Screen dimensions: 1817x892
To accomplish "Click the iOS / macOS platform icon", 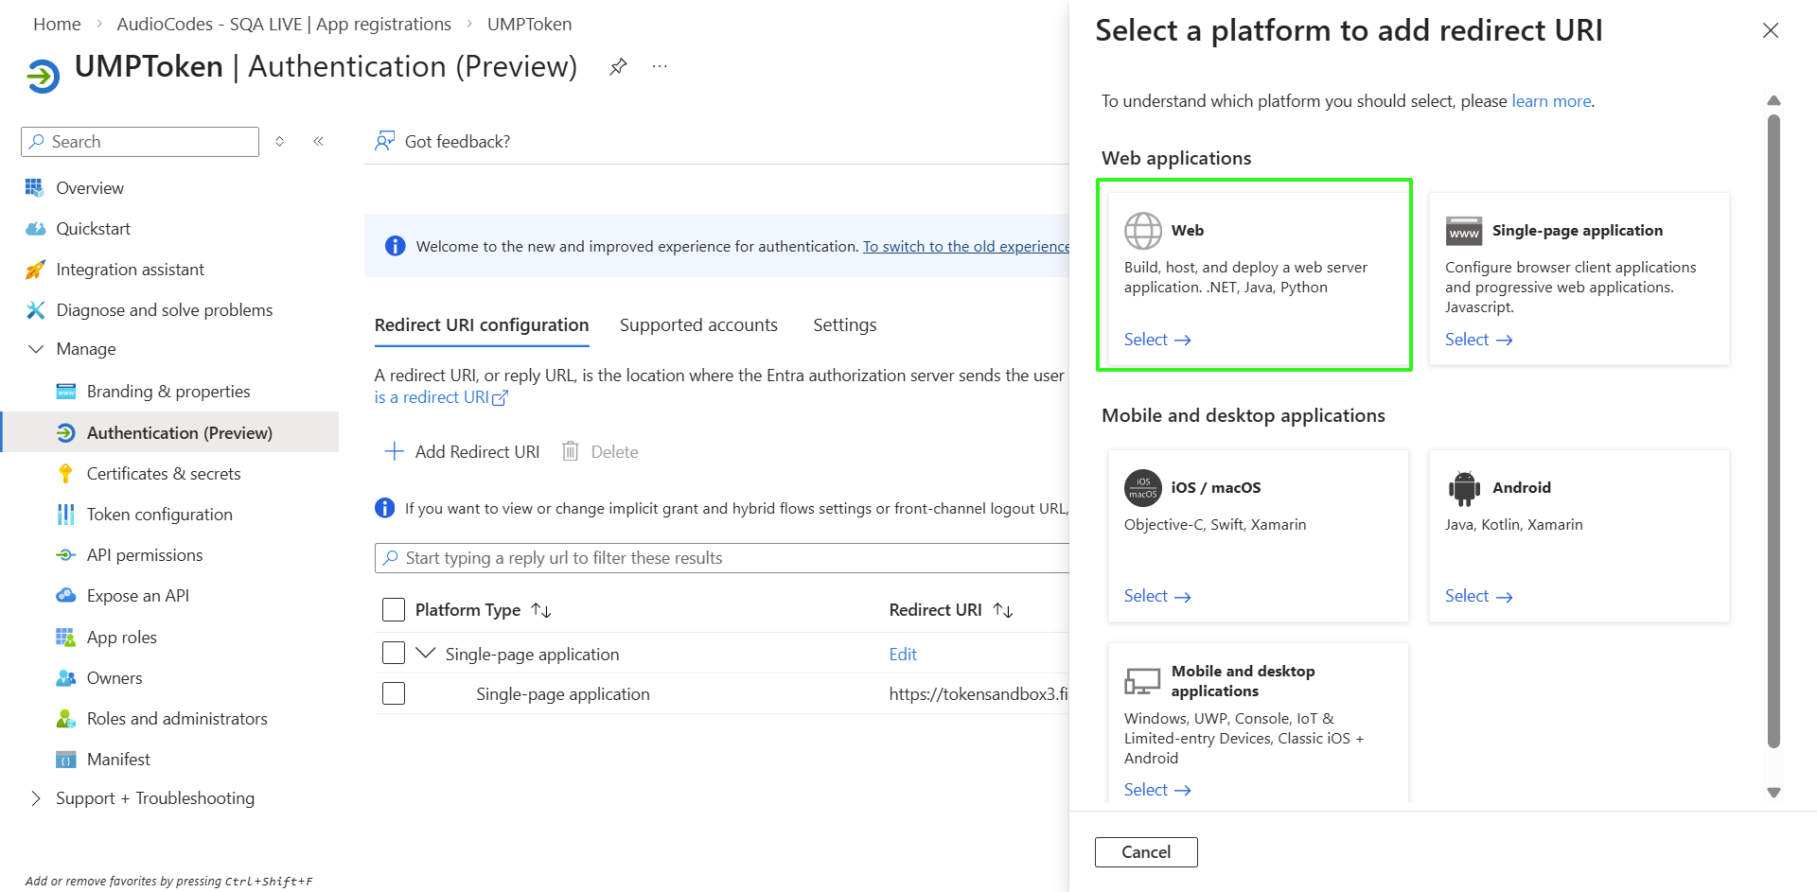I will click(x=1142, y=488).
